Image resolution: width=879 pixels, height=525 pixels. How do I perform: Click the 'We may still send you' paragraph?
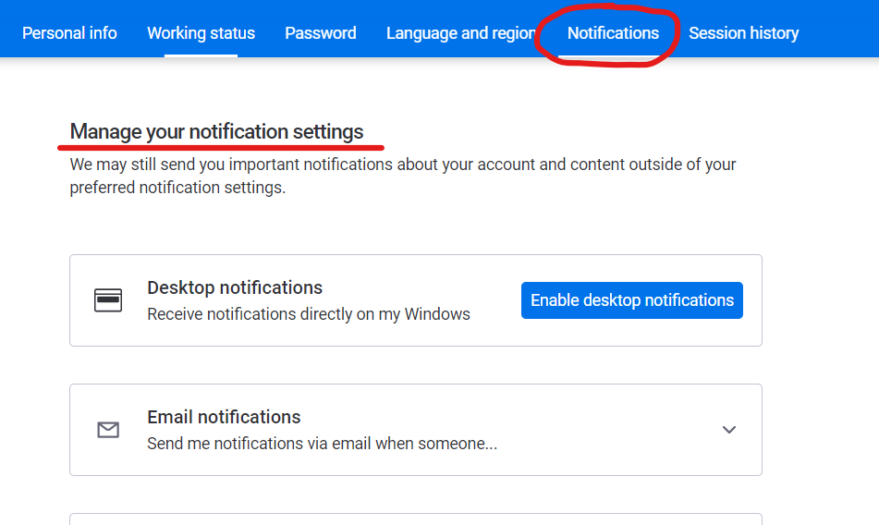click(402, 176)
